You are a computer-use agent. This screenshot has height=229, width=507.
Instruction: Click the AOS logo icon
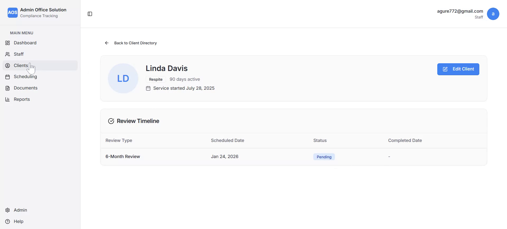click(12, 13)
